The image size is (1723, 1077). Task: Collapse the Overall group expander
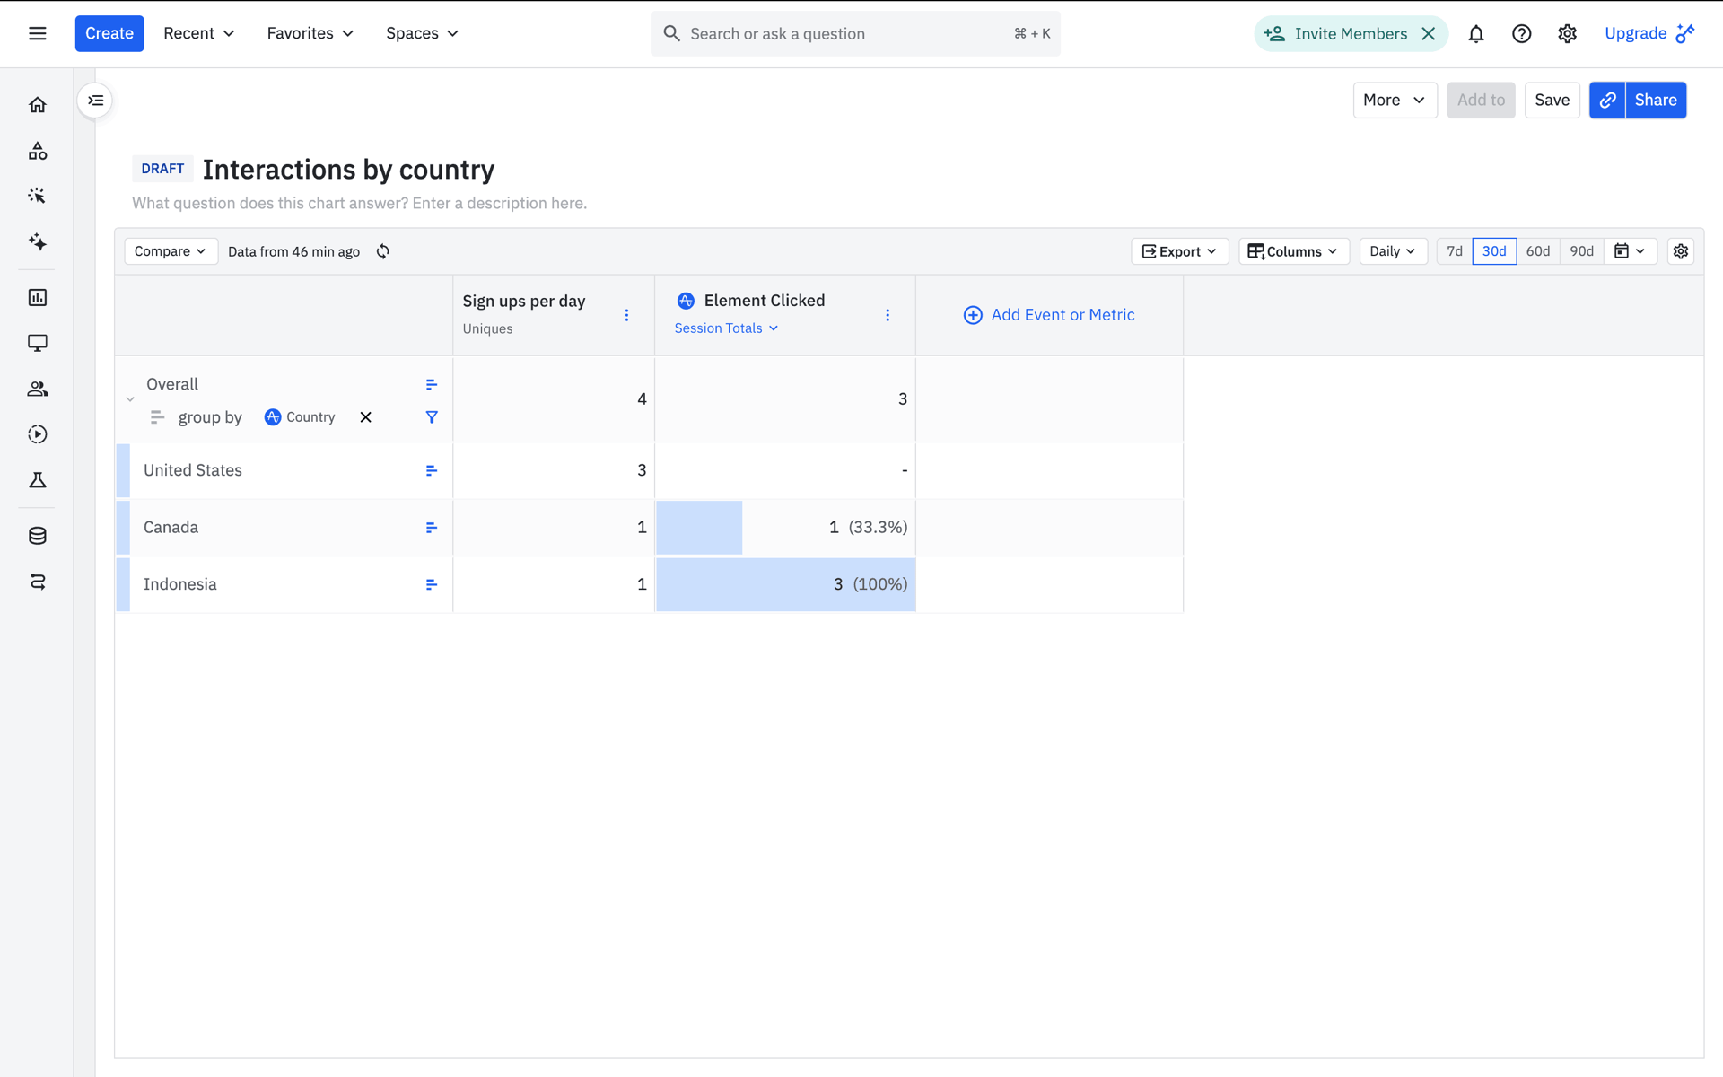130,400
